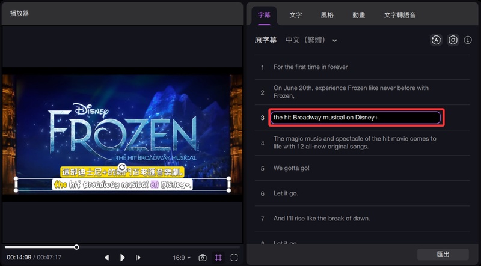Play the video preview

(x=123, y=258)
